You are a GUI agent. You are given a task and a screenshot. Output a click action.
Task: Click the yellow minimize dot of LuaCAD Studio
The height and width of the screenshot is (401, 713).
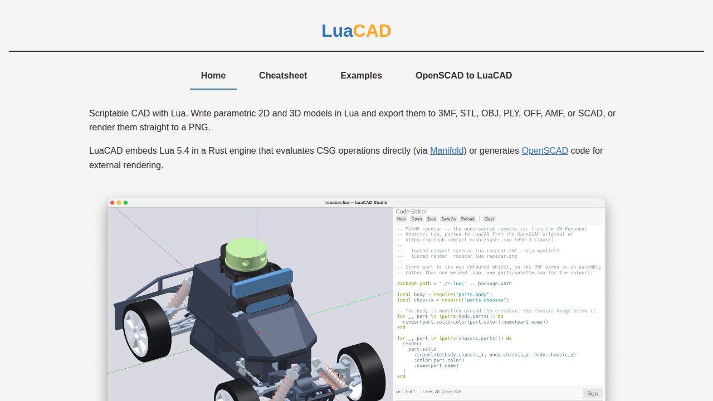pyautogui.click(x=119, y=203)
